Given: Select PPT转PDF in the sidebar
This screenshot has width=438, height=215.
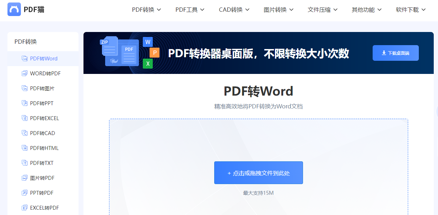Looking at the screenshot, I should point(43,193).
